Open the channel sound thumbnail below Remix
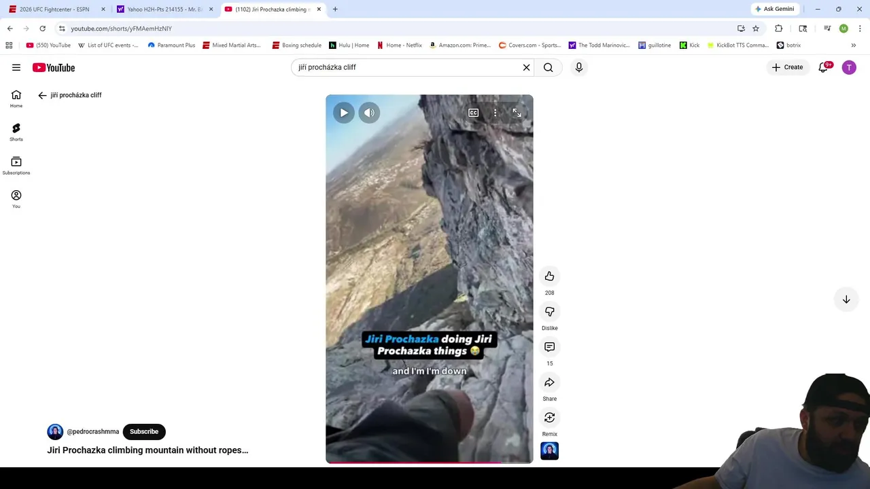 (x=549, y=451)
